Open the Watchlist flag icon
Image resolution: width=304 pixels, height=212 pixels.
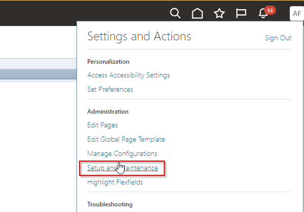(241, 13)
